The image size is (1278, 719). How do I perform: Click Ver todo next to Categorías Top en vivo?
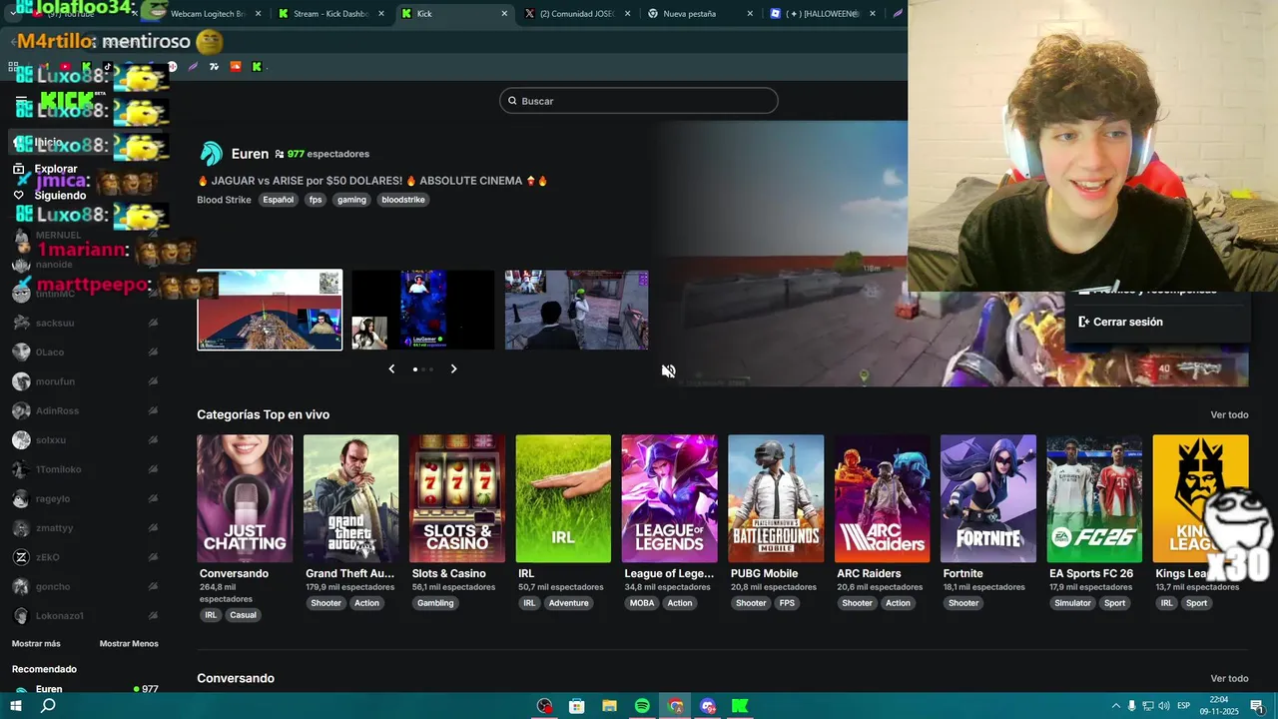coord(1229,414)
